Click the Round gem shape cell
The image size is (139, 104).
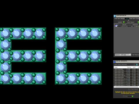coord(124,25)
